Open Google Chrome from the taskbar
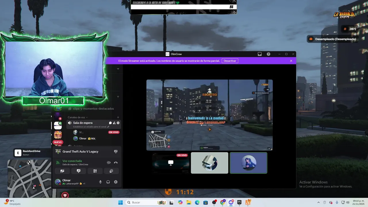The image size is (368, 207). point(223,202)
